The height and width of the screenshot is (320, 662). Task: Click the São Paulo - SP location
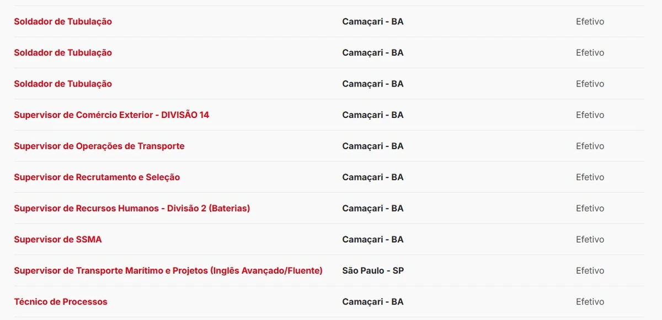[x=373, y=270]
